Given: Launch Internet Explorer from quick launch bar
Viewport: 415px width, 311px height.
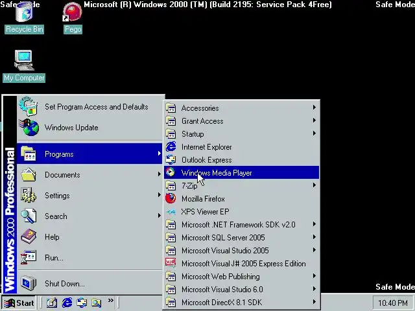Looking at the screenshot, I should 67,303.
